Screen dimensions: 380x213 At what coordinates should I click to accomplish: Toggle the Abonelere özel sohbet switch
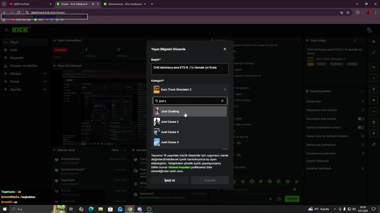tap(361, 119)
